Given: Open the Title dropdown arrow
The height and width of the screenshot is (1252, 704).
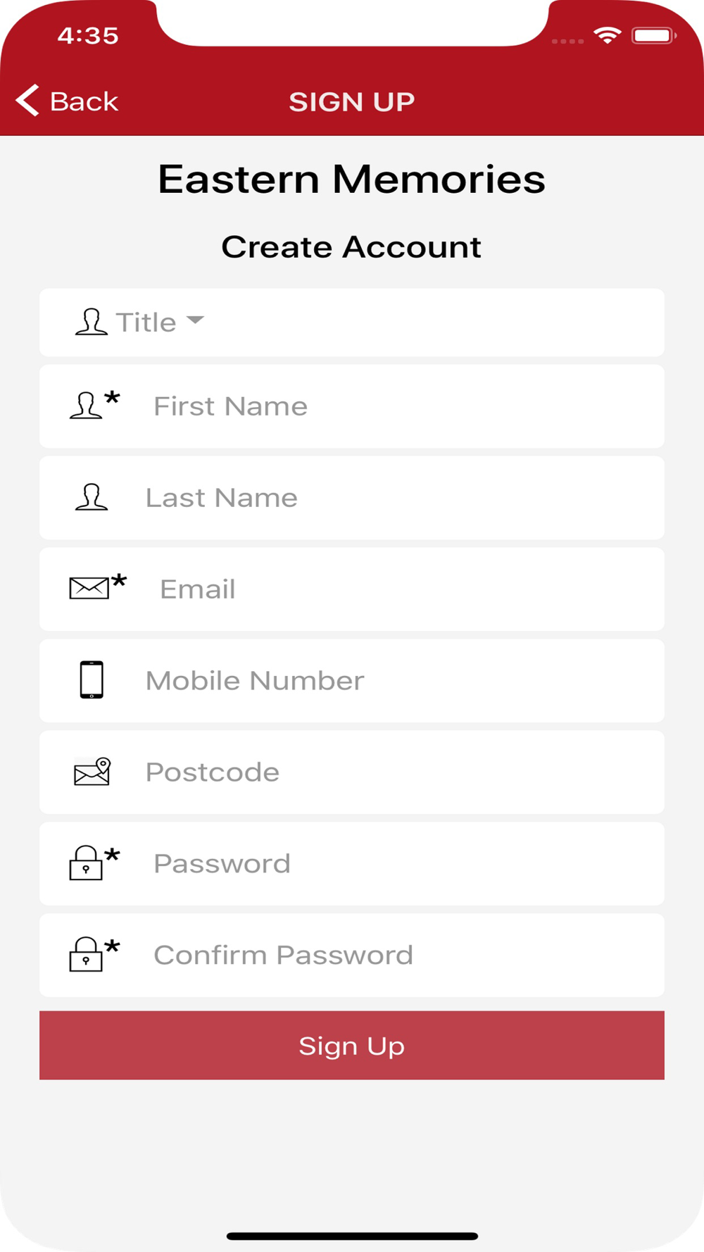Looking at the screenshot, I should click(x=195, y=320).
